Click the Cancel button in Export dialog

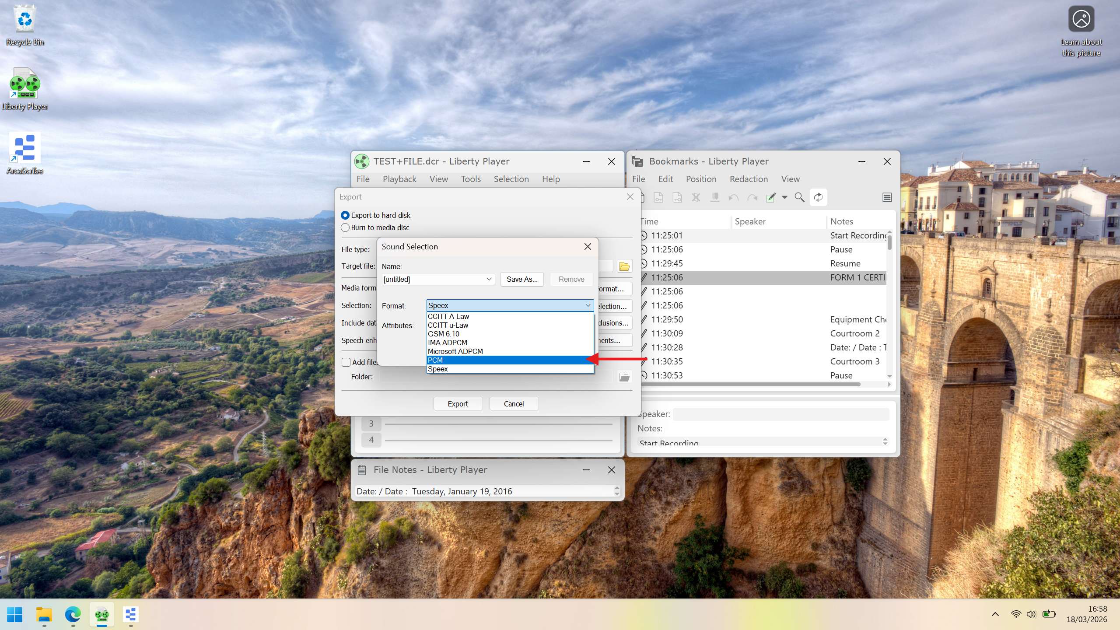[513, 403]
